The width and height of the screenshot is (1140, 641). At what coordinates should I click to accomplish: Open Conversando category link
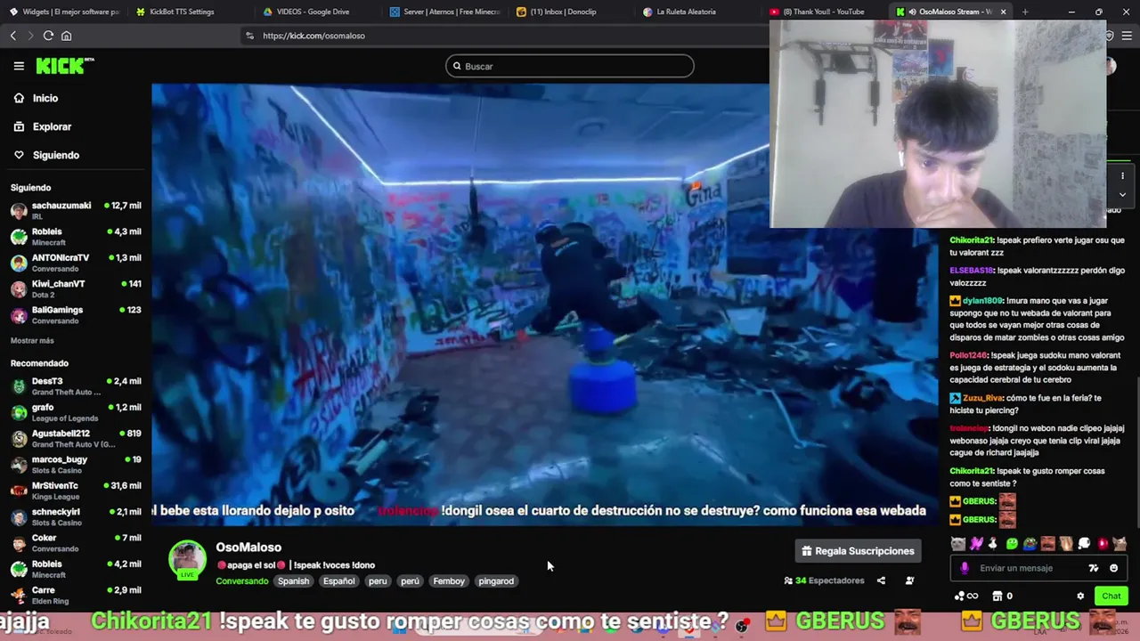[x=241, y=581]
